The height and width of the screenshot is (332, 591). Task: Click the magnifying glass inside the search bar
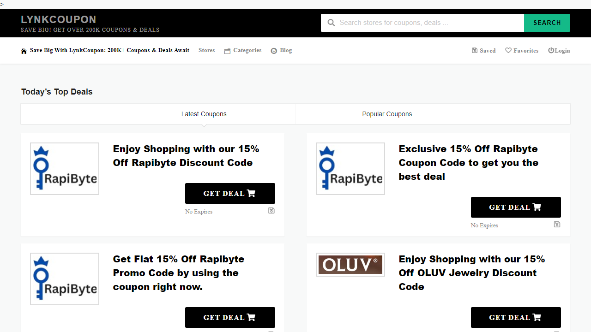coord(331,22)
